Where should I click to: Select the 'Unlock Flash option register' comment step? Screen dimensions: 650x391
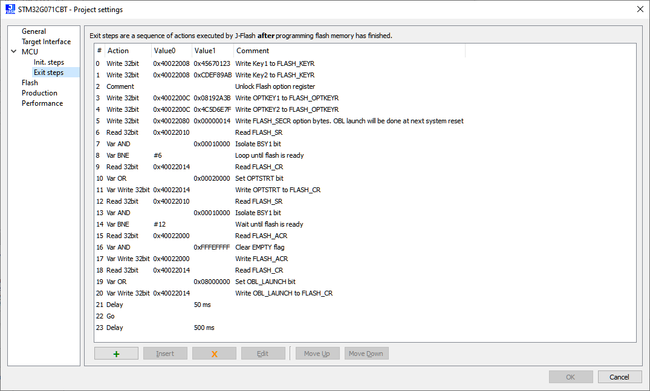click(280, 86)
